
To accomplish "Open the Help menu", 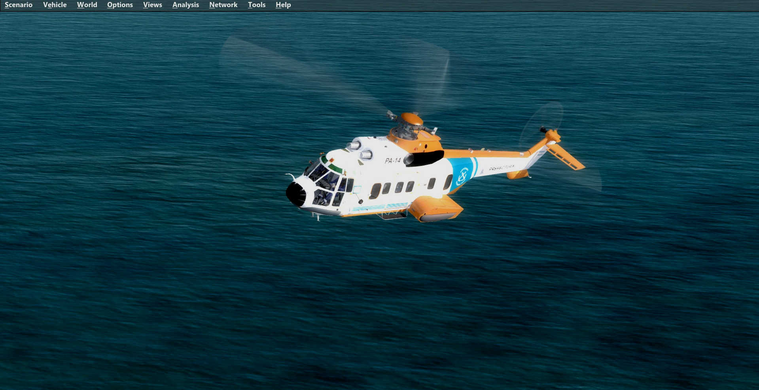I will click(283, 5).
